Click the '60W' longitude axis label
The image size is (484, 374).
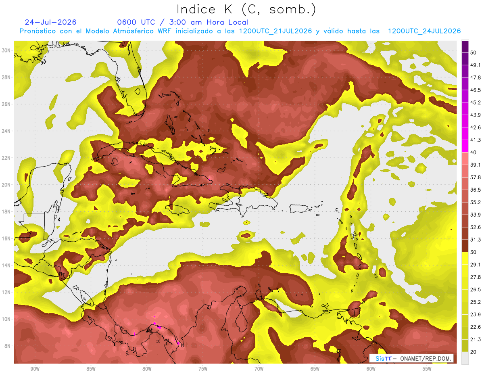(371, 369)
